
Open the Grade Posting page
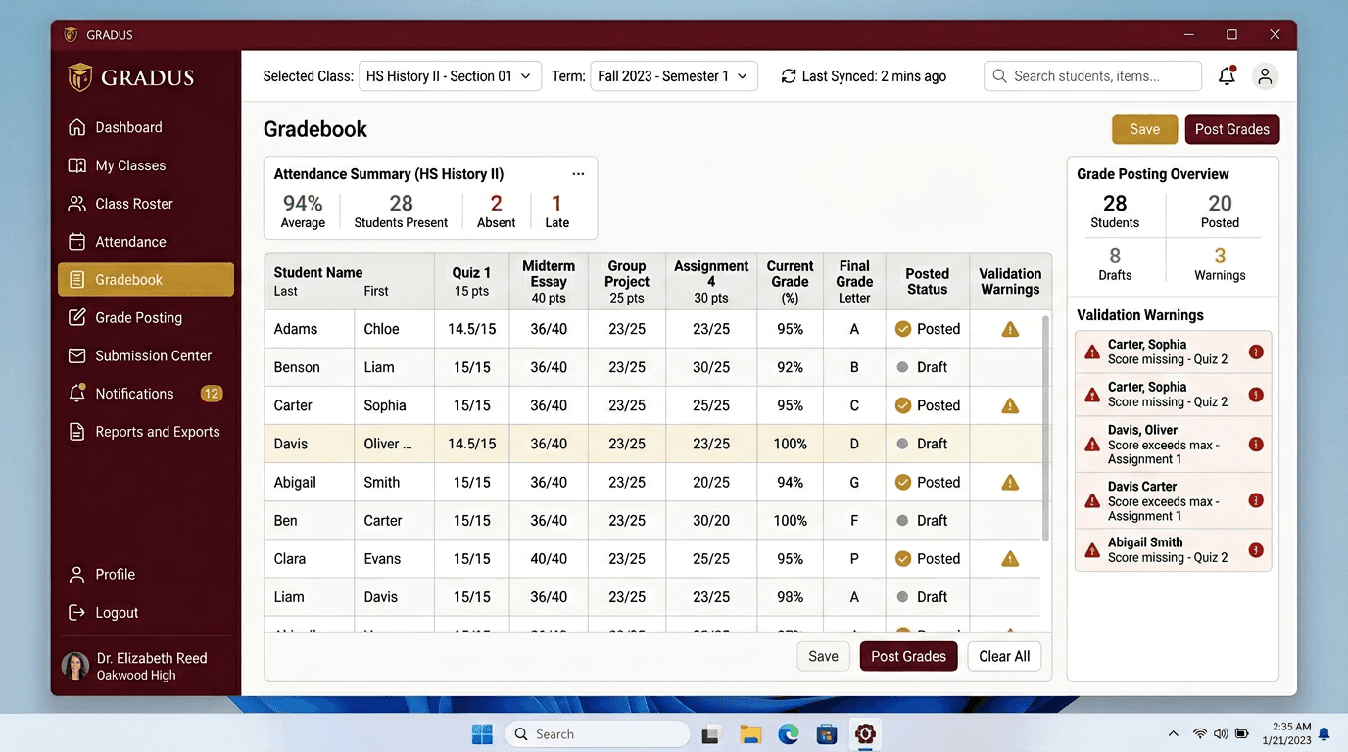[135, 317]
